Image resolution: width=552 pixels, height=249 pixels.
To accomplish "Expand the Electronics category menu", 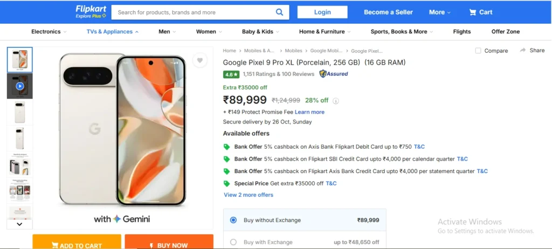I will 49,32.
